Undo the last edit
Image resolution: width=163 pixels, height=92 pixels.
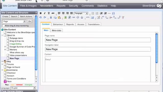(40, 17)
